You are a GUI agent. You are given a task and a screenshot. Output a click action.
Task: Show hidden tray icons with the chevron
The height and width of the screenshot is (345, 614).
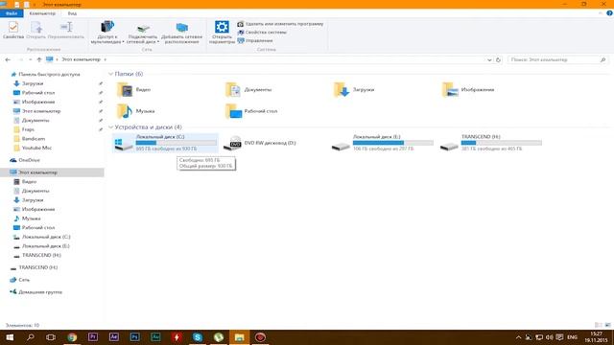tap(518, 337)
